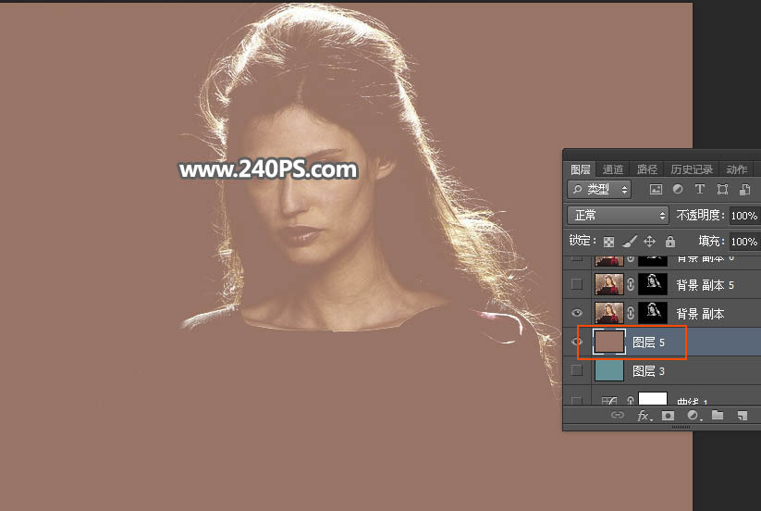Lock position move icon
The height and width of the screenshot is (511, 761).
pyautogui.click(x=649, y=241)
